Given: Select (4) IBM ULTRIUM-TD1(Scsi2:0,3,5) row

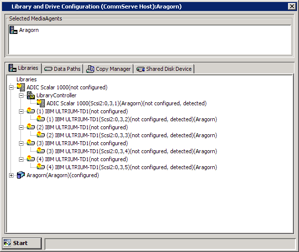Looking at the screenshot, I should click(132, 167).
